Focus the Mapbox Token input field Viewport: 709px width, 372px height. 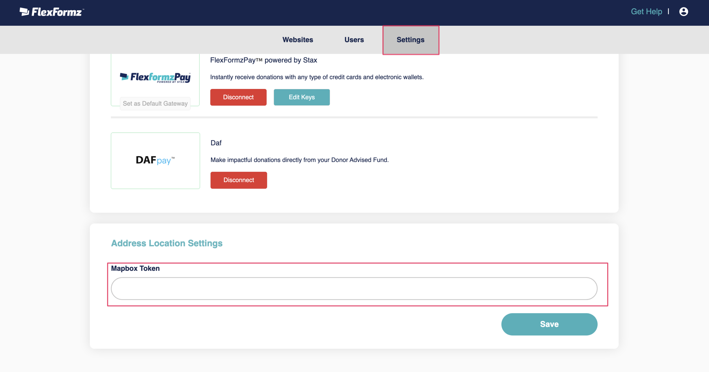[x=354, y=288]
